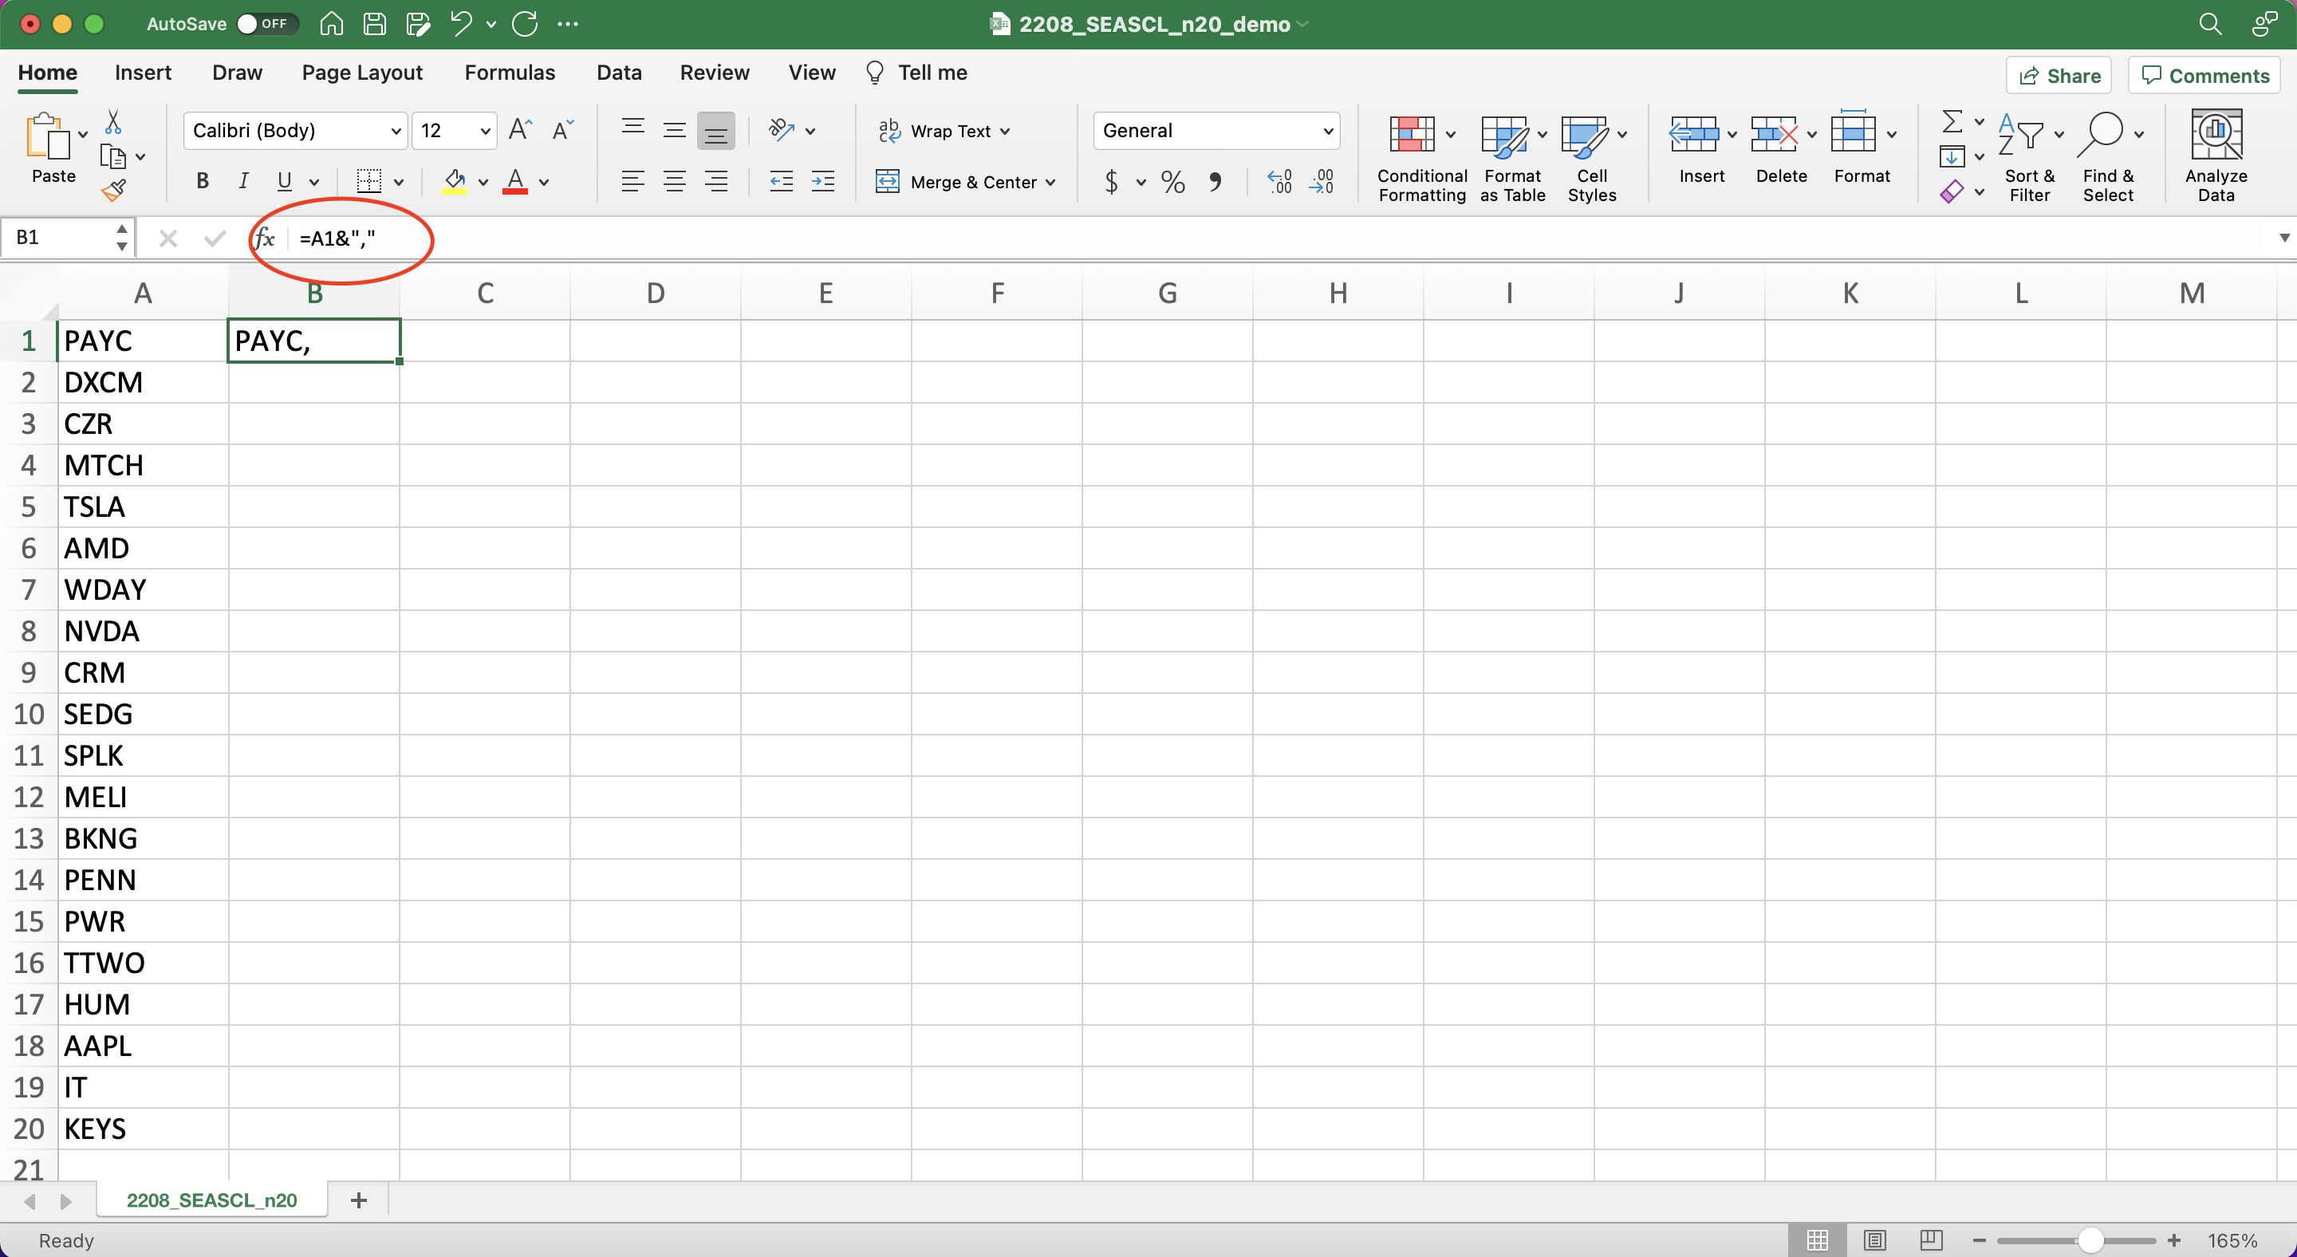Open the Merge & Center dropdown arrow
2297x1257 pixels.
pos(1051,183)
